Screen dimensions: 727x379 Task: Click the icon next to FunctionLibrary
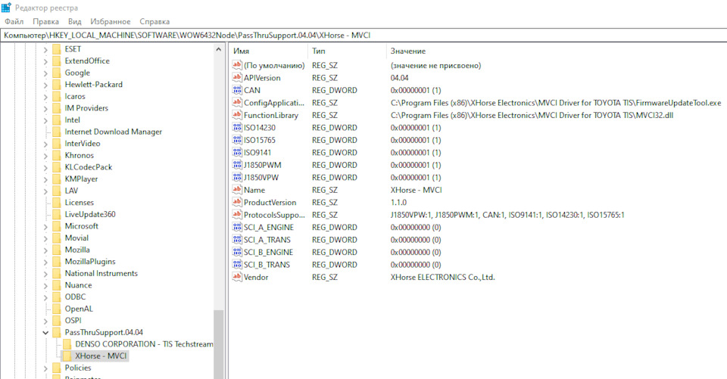[237, 115]
